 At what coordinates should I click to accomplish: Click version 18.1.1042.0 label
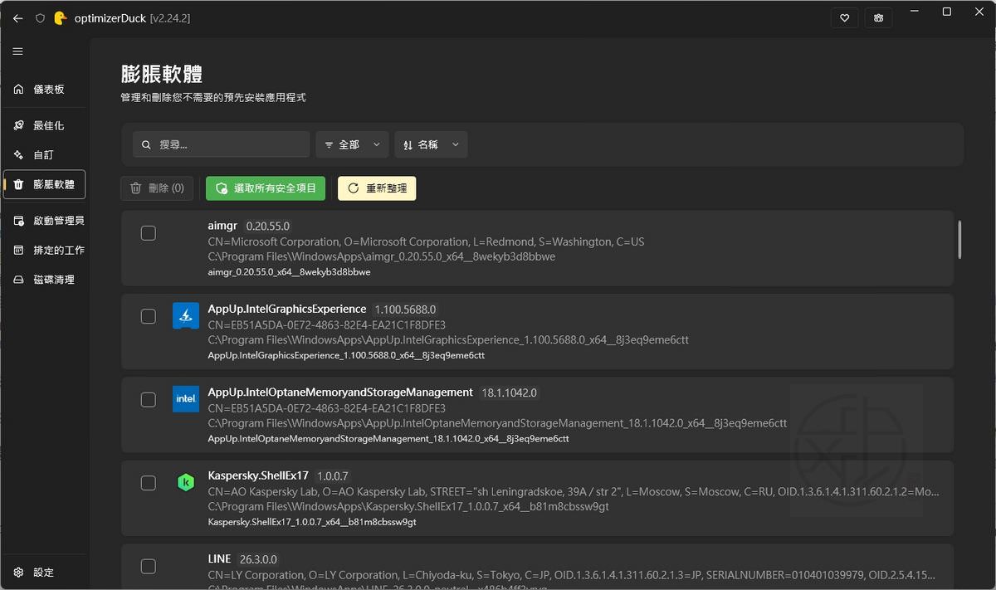pos(508,393)
